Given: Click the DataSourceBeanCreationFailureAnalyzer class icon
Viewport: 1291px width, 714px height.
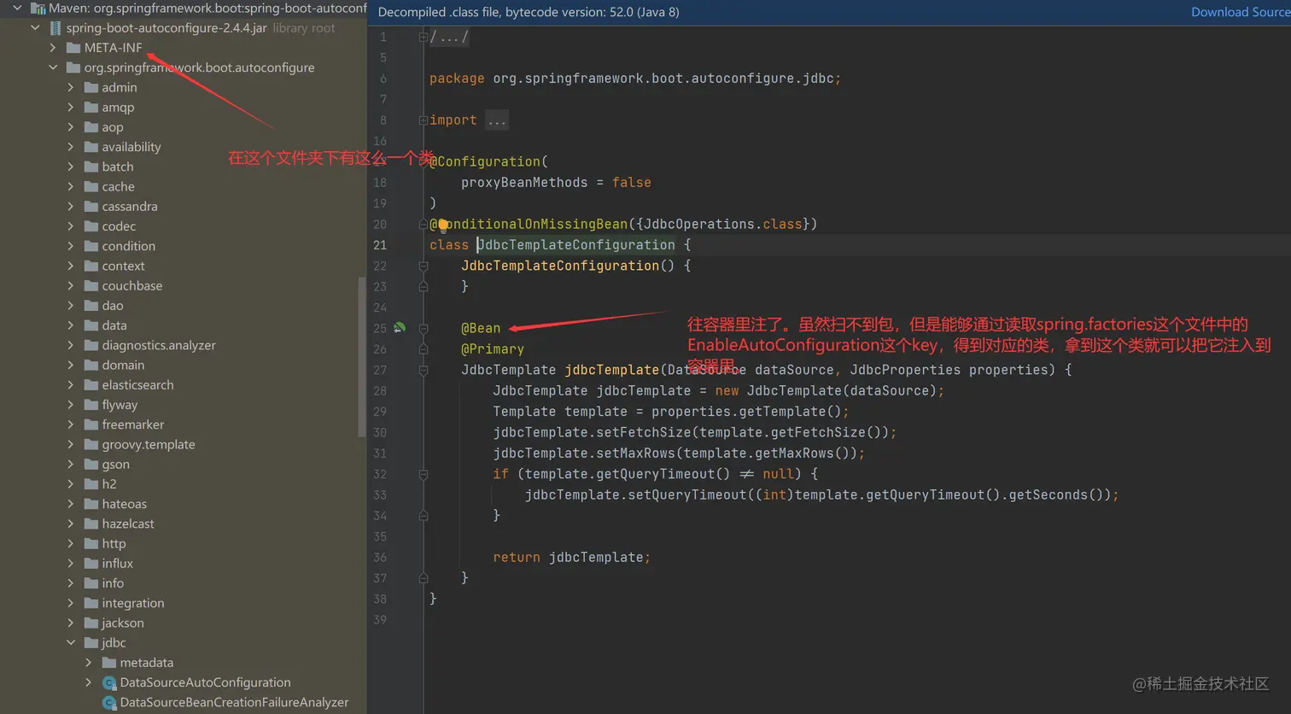Looking at the screenshot, I should [x=109, y=702].
